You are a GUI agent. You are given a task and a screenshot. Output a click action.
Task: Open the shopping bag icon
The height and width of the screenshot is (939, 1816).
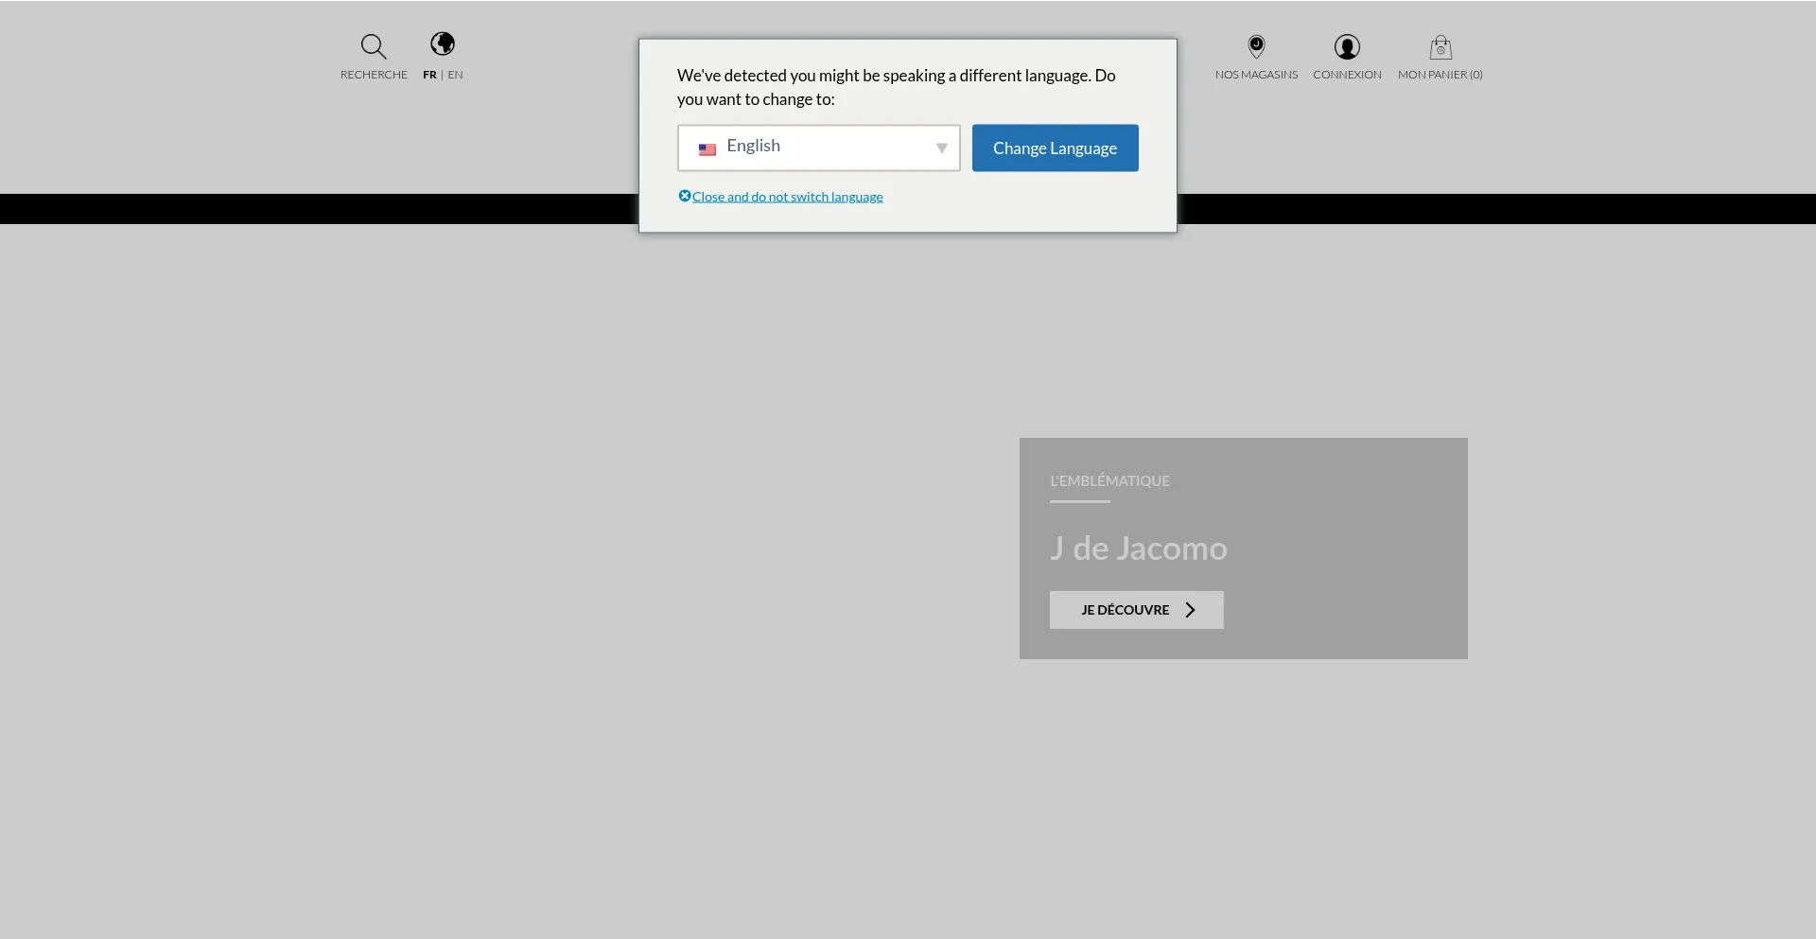point(1441,47)
